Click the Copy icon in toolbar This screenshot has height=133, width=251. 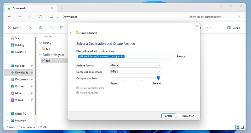[x=41, y=28]
